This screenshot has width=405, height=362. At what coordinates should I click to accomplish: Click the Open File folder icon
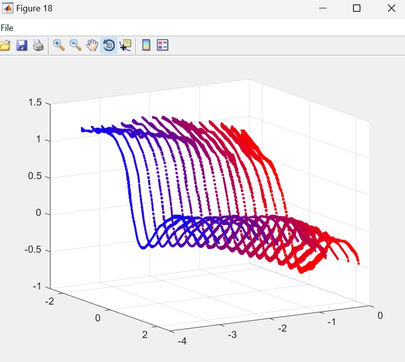click(x=4, y=46)
